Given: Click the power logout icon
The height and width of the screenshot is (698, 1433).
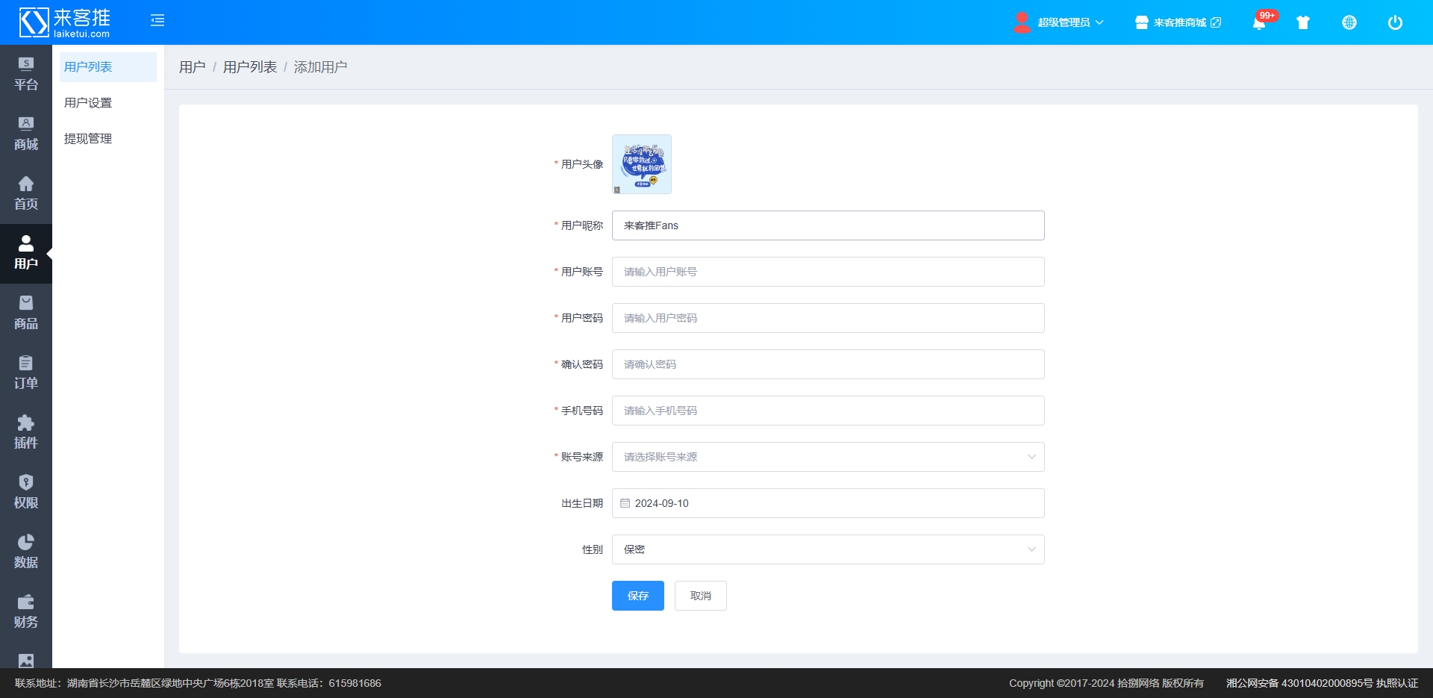Looking at the screenshot, I should pos(1395,22).
